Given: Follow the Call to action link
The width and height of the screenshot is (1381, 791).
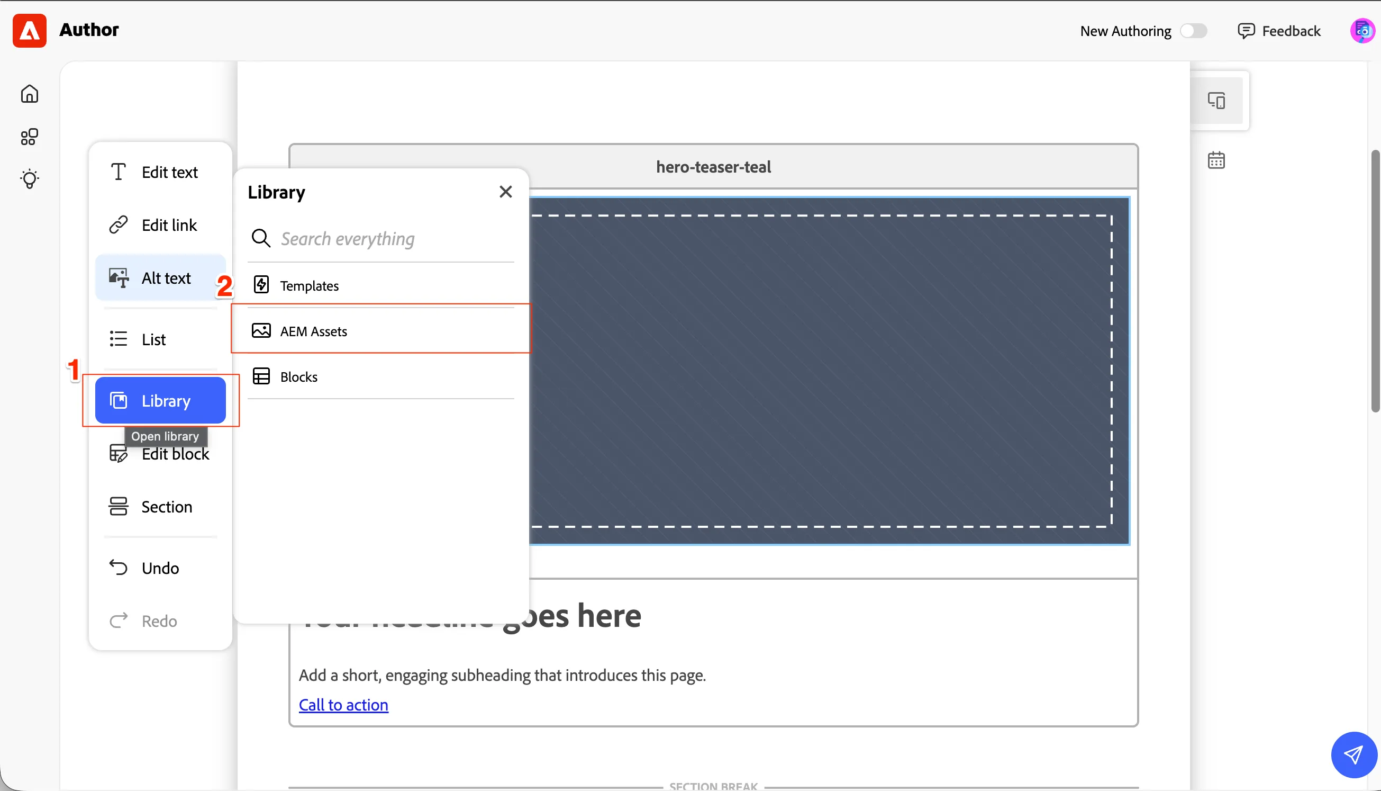Looking at the screenshot, I should pyautogui.click(x=343, y=705).
